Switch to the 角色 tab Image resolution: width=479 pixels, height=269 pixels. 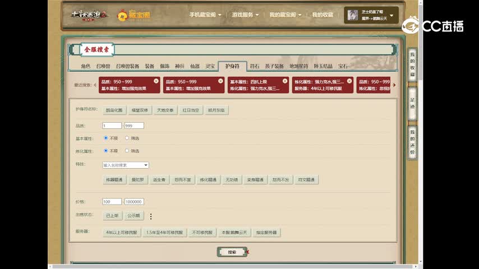[x=85, y=66]
